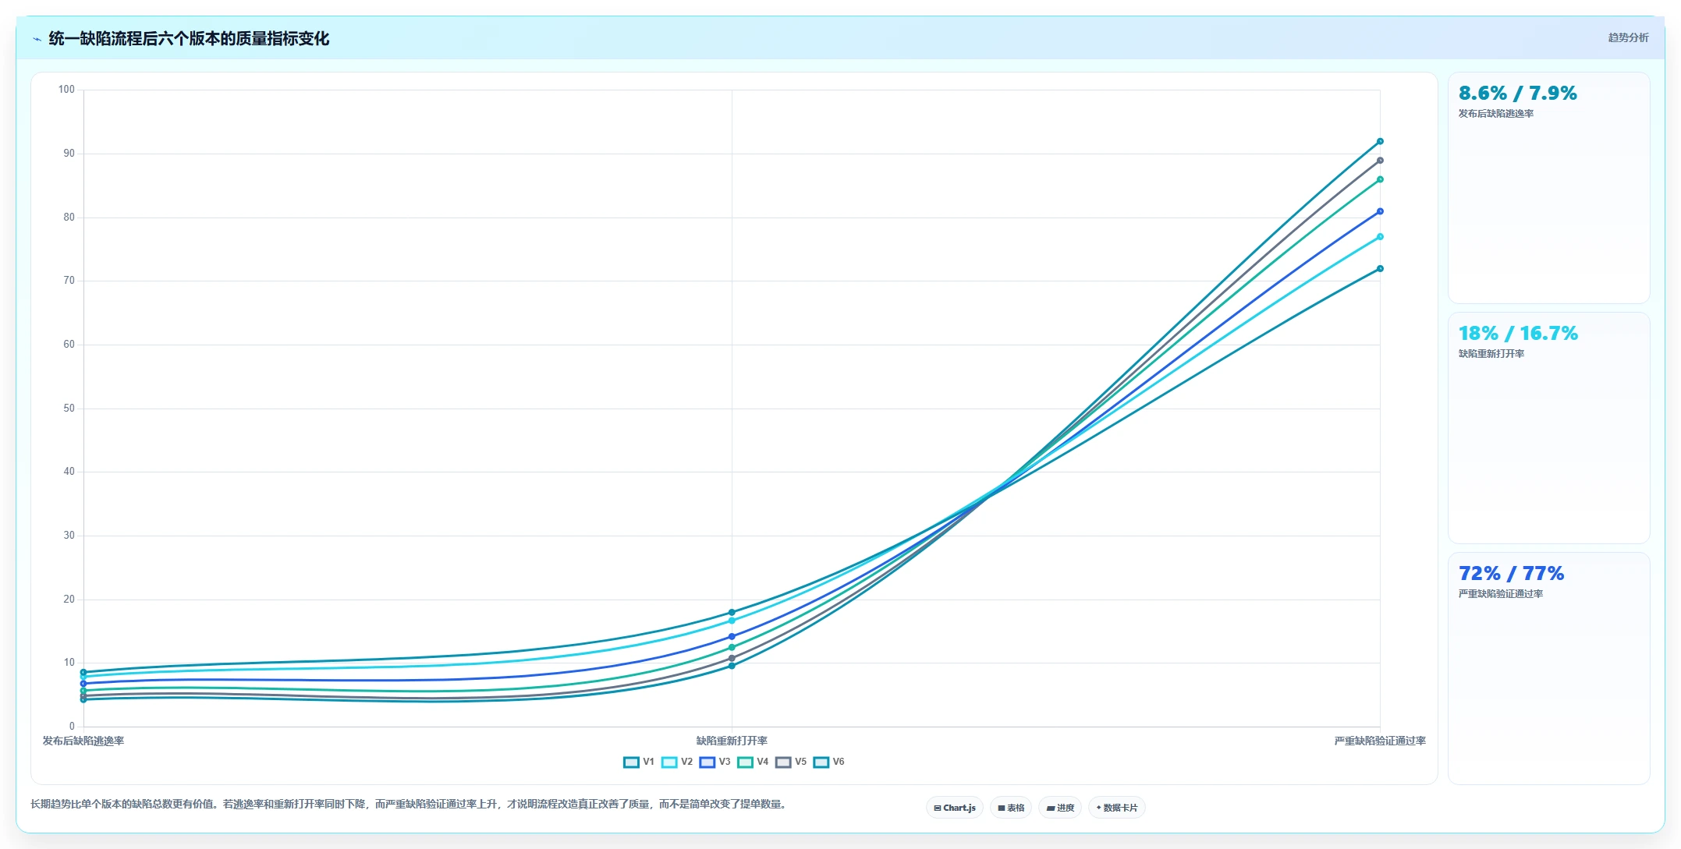Hide the V4 series via legend swatch

click(745, 762)
